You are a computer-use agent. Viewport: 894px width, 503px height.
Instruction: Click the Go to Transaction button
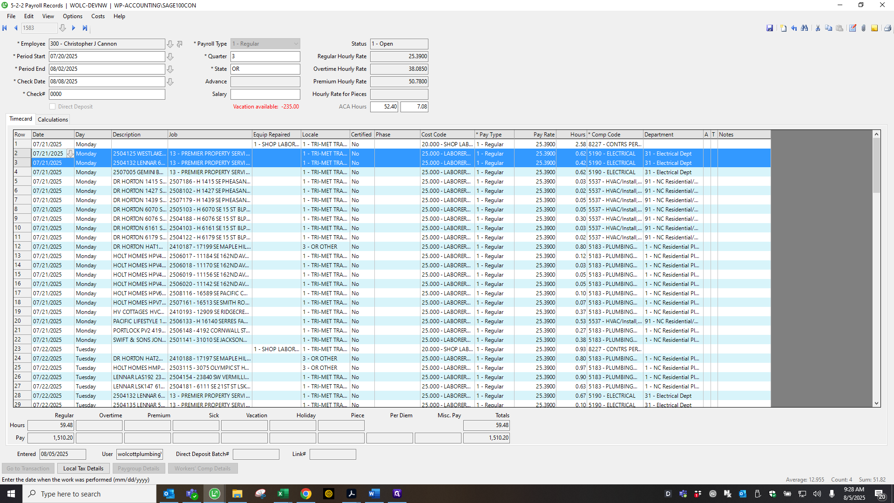click(x=28, y=469)
